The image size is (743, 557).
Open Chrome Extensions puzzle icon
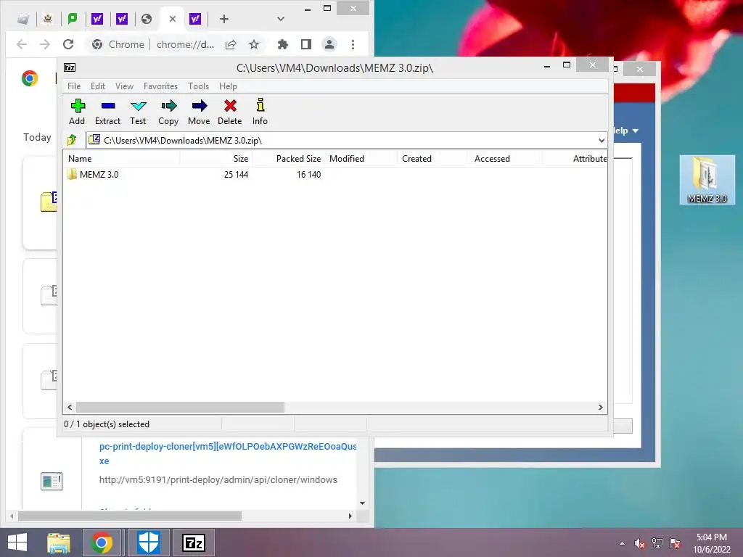coord(283,44)
